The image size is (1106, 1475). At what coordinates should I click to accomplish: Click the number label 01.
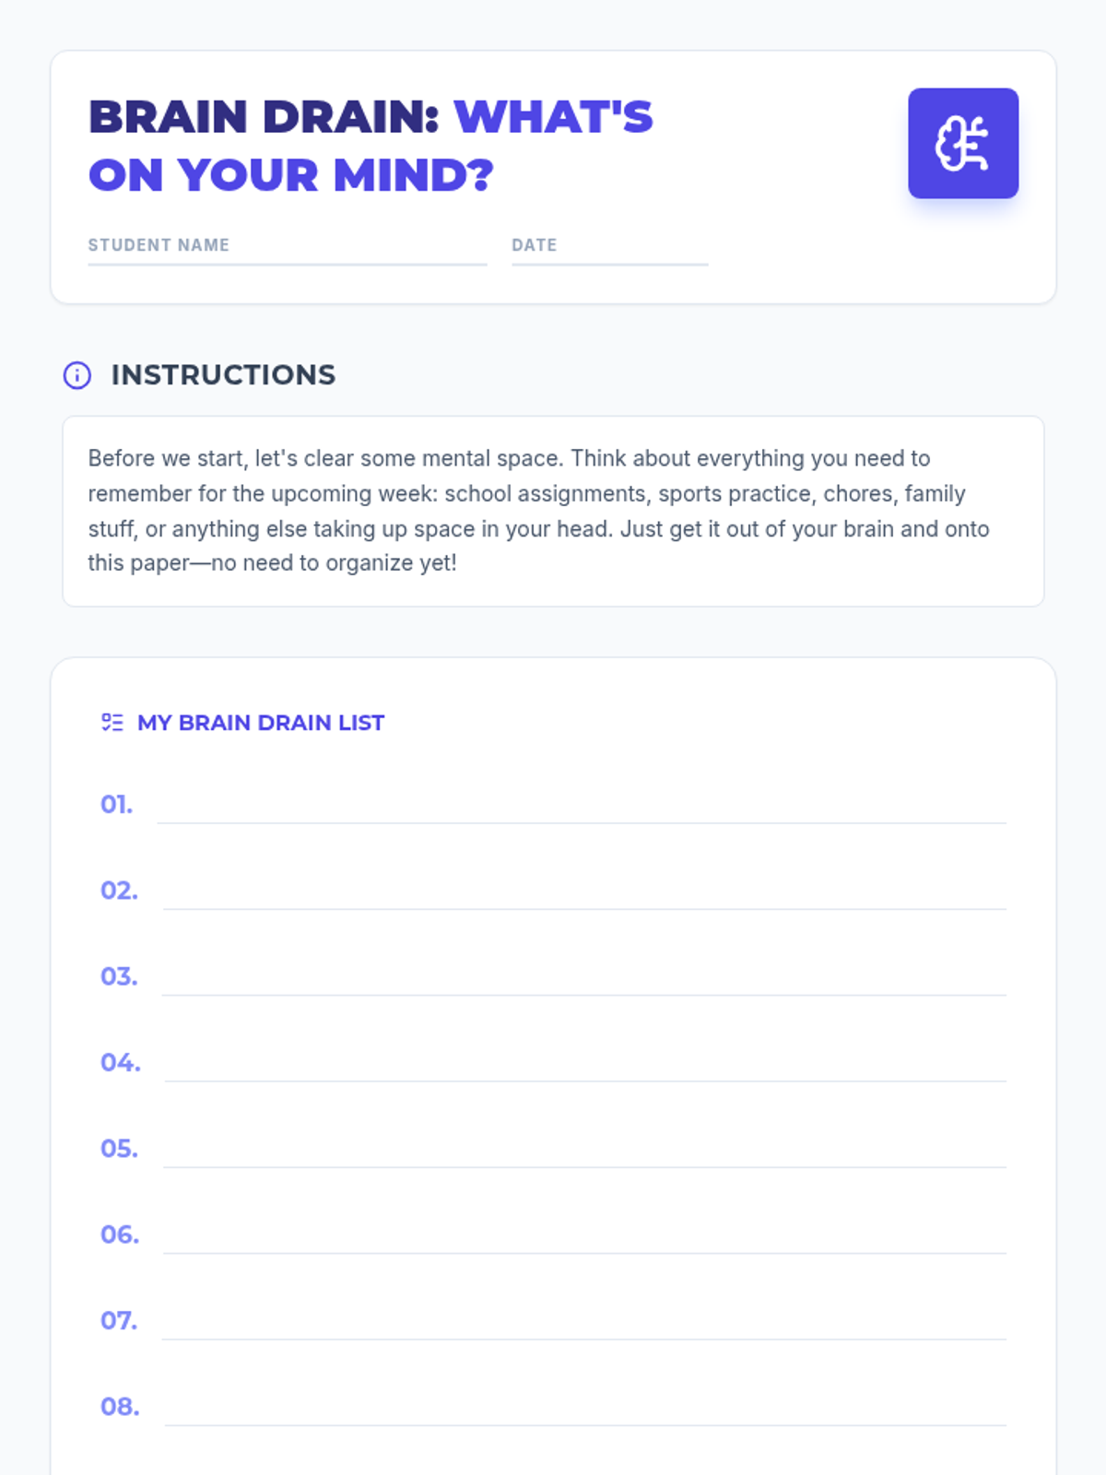point(116,805)
